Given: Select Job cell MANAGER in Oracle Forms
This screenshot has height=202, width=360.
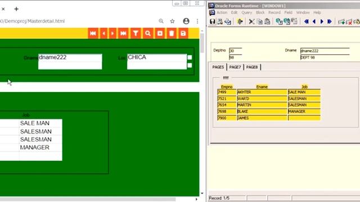Looking at the screenshot, I should coord(304,111).
